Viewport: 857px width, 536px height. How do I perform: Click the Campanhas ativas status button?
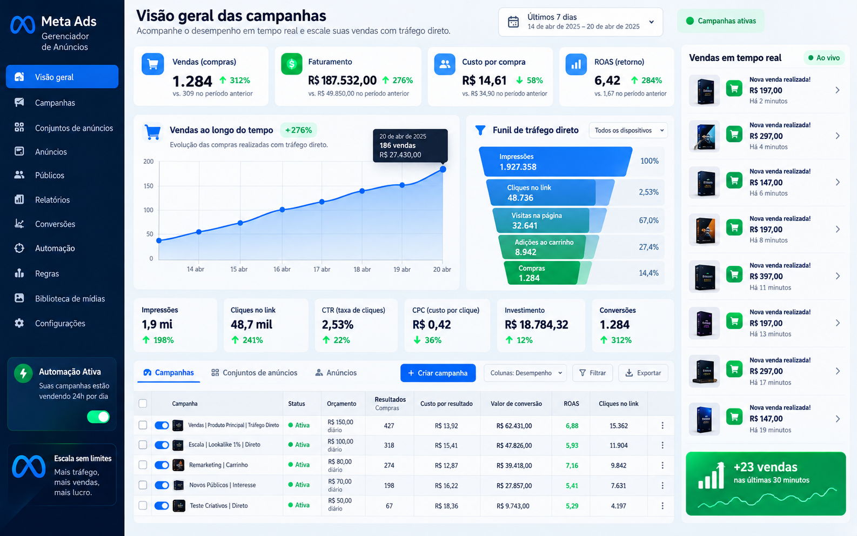coord(721,21)
